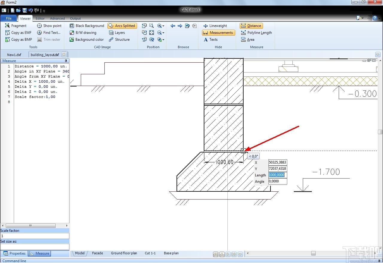Click the Scale factor input field
This screenshot has width=383, height=263.
pos(35,236)
